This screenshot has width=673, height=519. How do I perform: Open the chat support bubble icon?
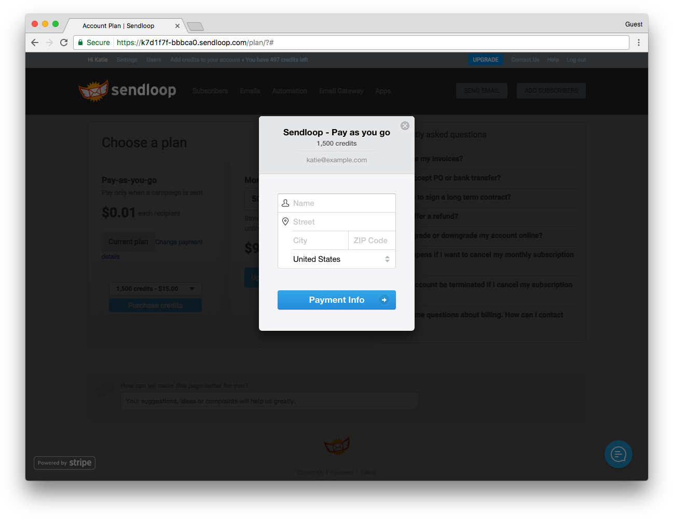click(x=619, y=455)
